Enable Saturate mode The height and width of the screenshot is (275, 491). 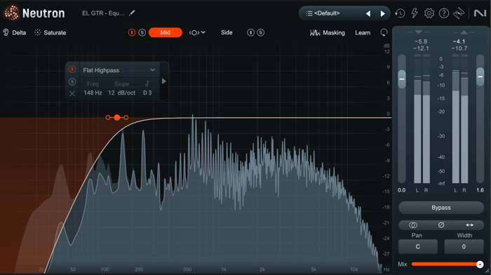coord(51,32)
